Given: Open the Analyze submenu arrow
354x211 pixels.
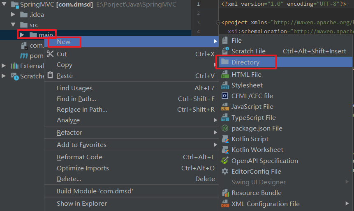Looking at the screenshot, I should pyautogui.click(x=215, y=120).
